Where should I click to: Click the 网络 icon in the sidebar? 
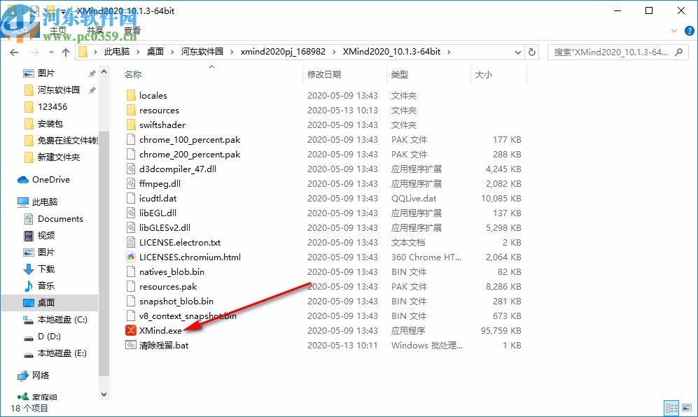[x=37, y=375]
